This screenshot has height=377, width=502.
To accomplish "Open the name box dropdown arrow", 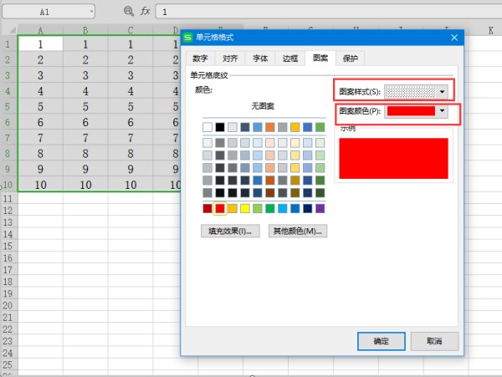I will pyautogui.click(x=91, y=12).
